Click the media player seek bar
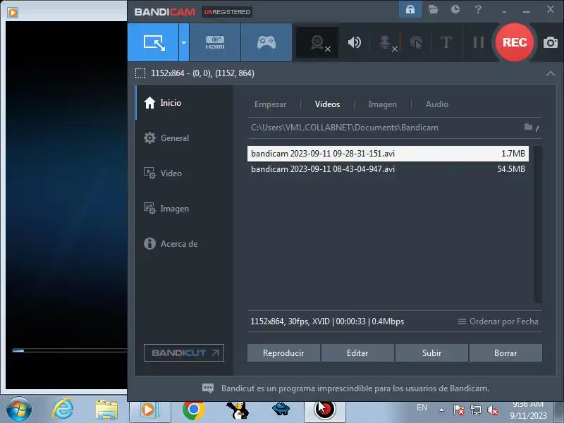 [x=69, y=350]
